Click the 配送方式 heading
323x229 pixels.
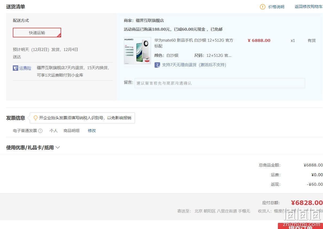point(21,21)
